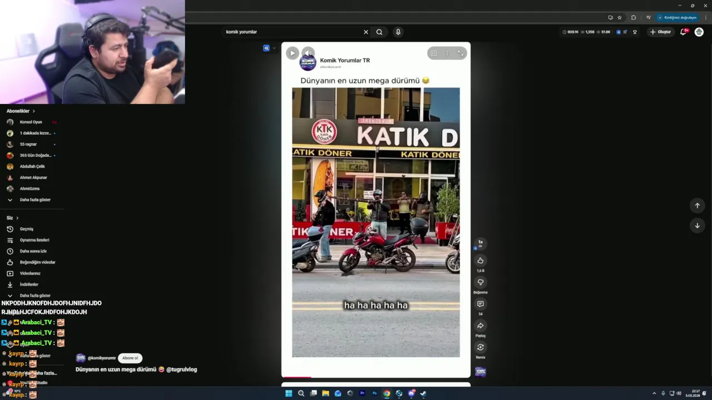Click the Kimliğinizi doğrulayın profile button
The image size is (712, 400).
(677, 17)
